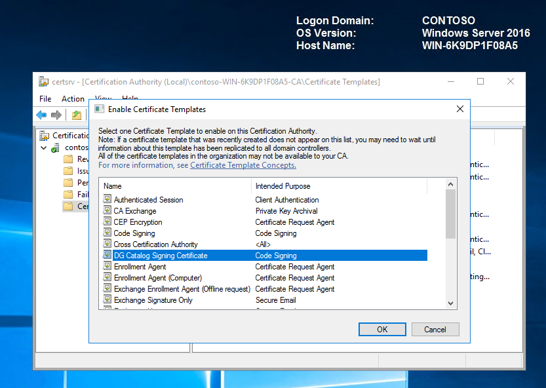Viewport: 546px width, 388px height.
Task: Maximize the certsrv window
Action: coord(480,81)
